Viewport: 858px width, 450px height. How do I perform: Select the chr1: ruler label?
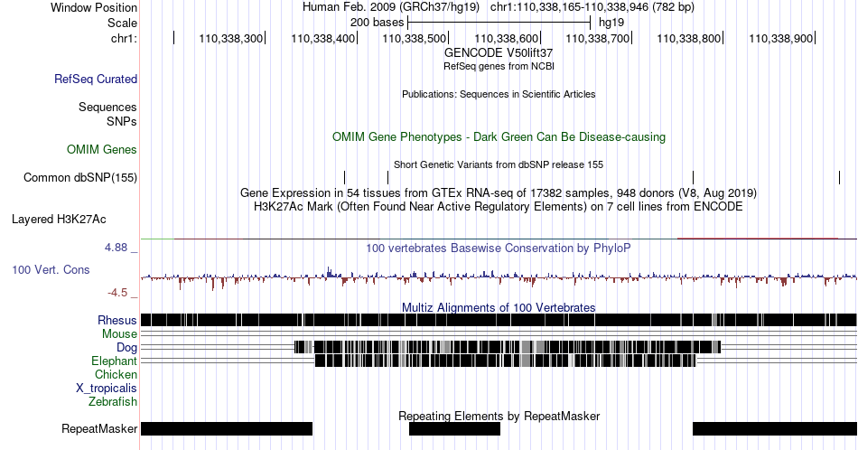(124, 38)
